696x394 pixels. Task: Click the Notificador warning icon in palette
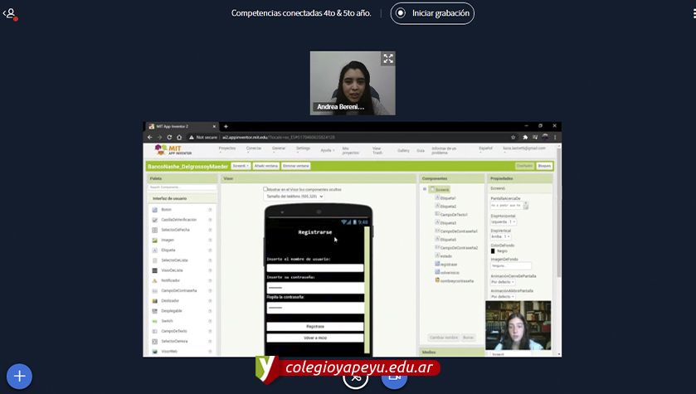coord(154,280)
